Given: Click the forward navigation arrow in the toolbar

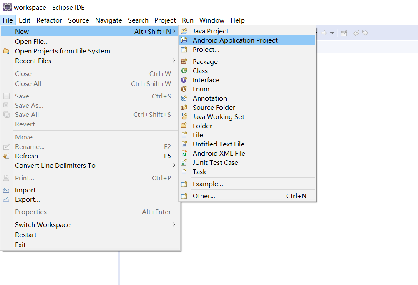Looking at the screenshot, I should tap(365, 33).
